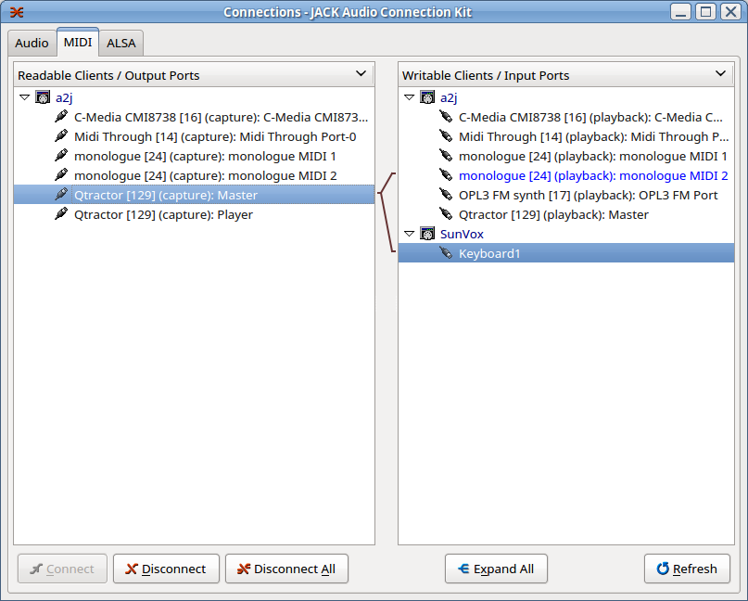Select 'Qtractor [129] (playback): Master' row
The image size is (748, 601).
[566, 214]
